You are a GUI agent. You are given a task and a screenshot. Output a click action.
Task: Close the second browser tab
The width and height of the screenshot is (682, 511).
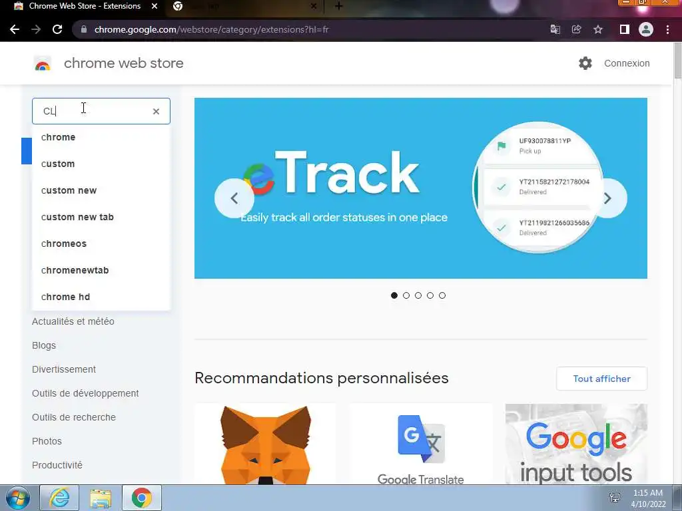313,6
